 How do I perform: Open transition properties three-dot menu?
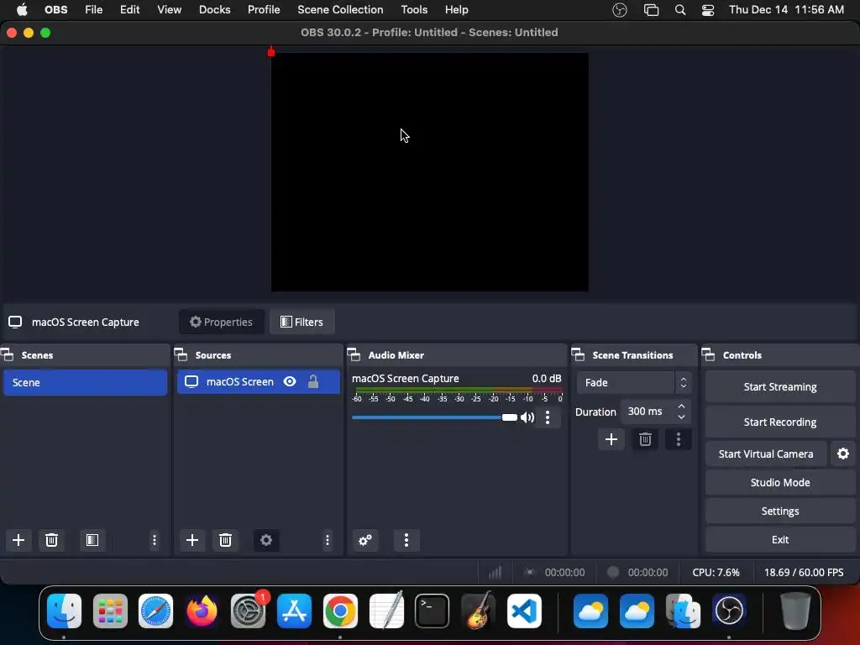coord(679,439)
